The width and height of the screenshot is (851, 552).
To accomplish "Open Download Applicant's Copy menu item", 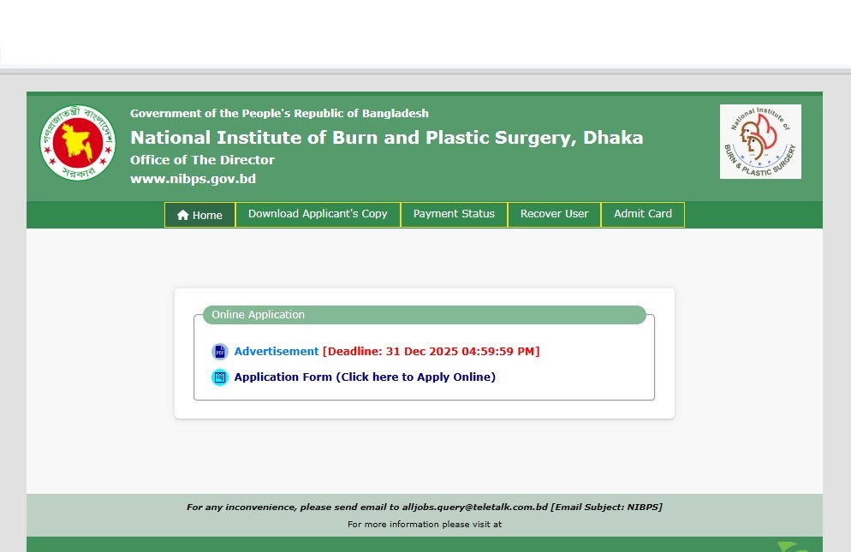I will [318, 214].
